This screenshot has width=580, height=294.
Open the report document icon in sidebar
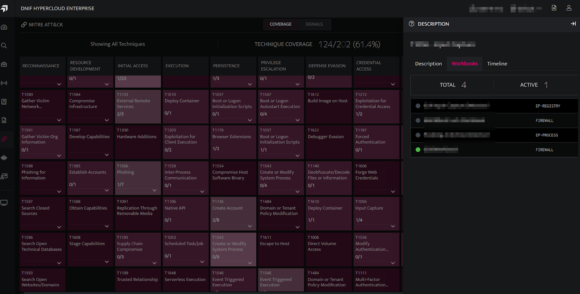pyautogui.click(x=4, y=120)
